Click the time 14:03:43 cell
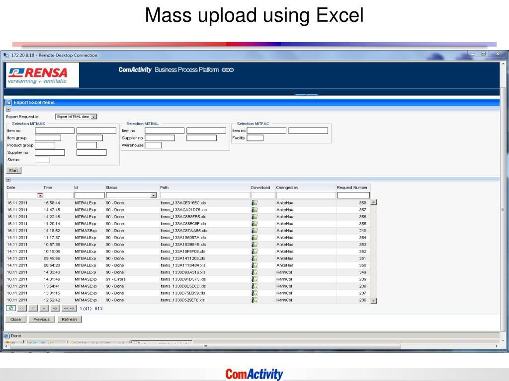This screenshot has height=381, width=509. (x=52, y=272)
